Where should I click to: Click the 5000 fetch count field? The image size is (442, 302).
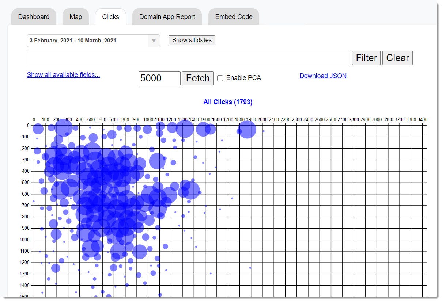pyautogui.click(x=159, y=78)
